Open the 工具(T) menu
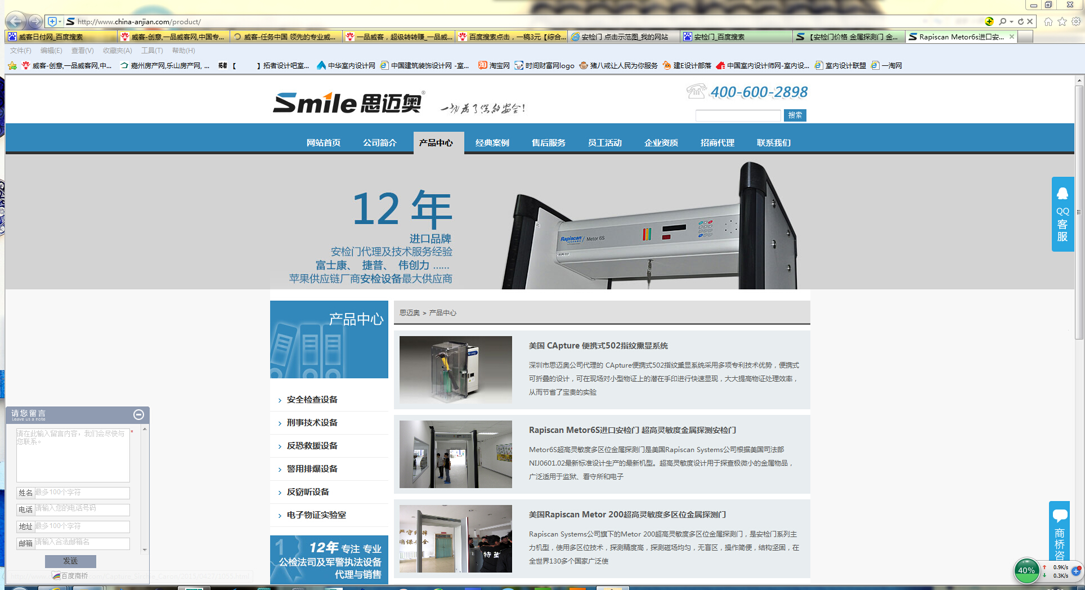Image resolution: width=1085 pixels, height=590 pixels. (152, 51)
